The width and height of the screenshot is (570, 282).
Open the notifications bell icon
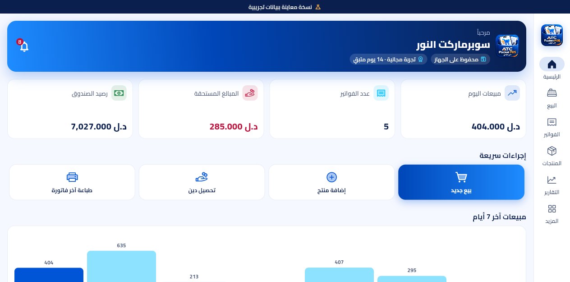coord(24,46)
